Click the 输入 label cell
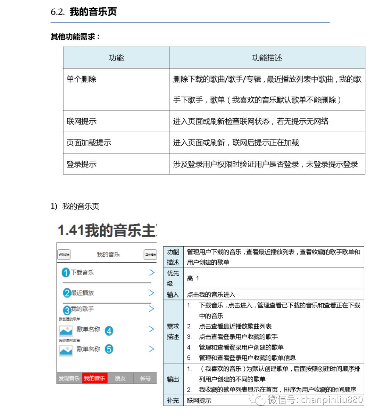This screenshot has width=375, height=417. click(173, 294)
